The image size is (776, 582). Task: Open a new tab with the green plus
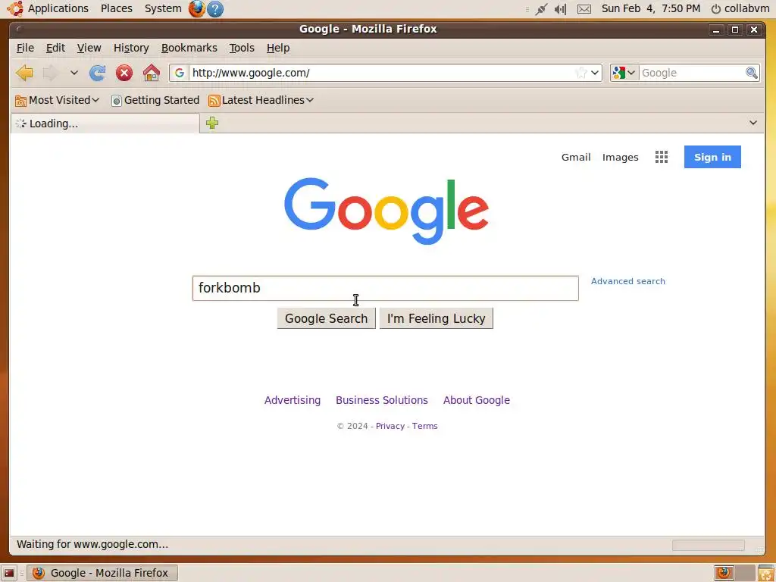212,123
